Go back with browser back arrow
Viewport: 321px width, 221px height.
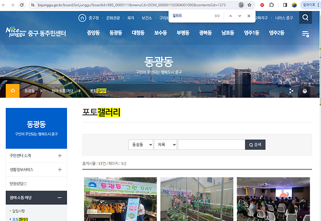[x=3, y=5]
